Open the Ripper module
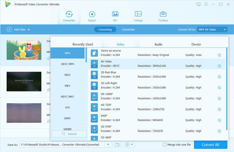234x152 pixels. 92,16
